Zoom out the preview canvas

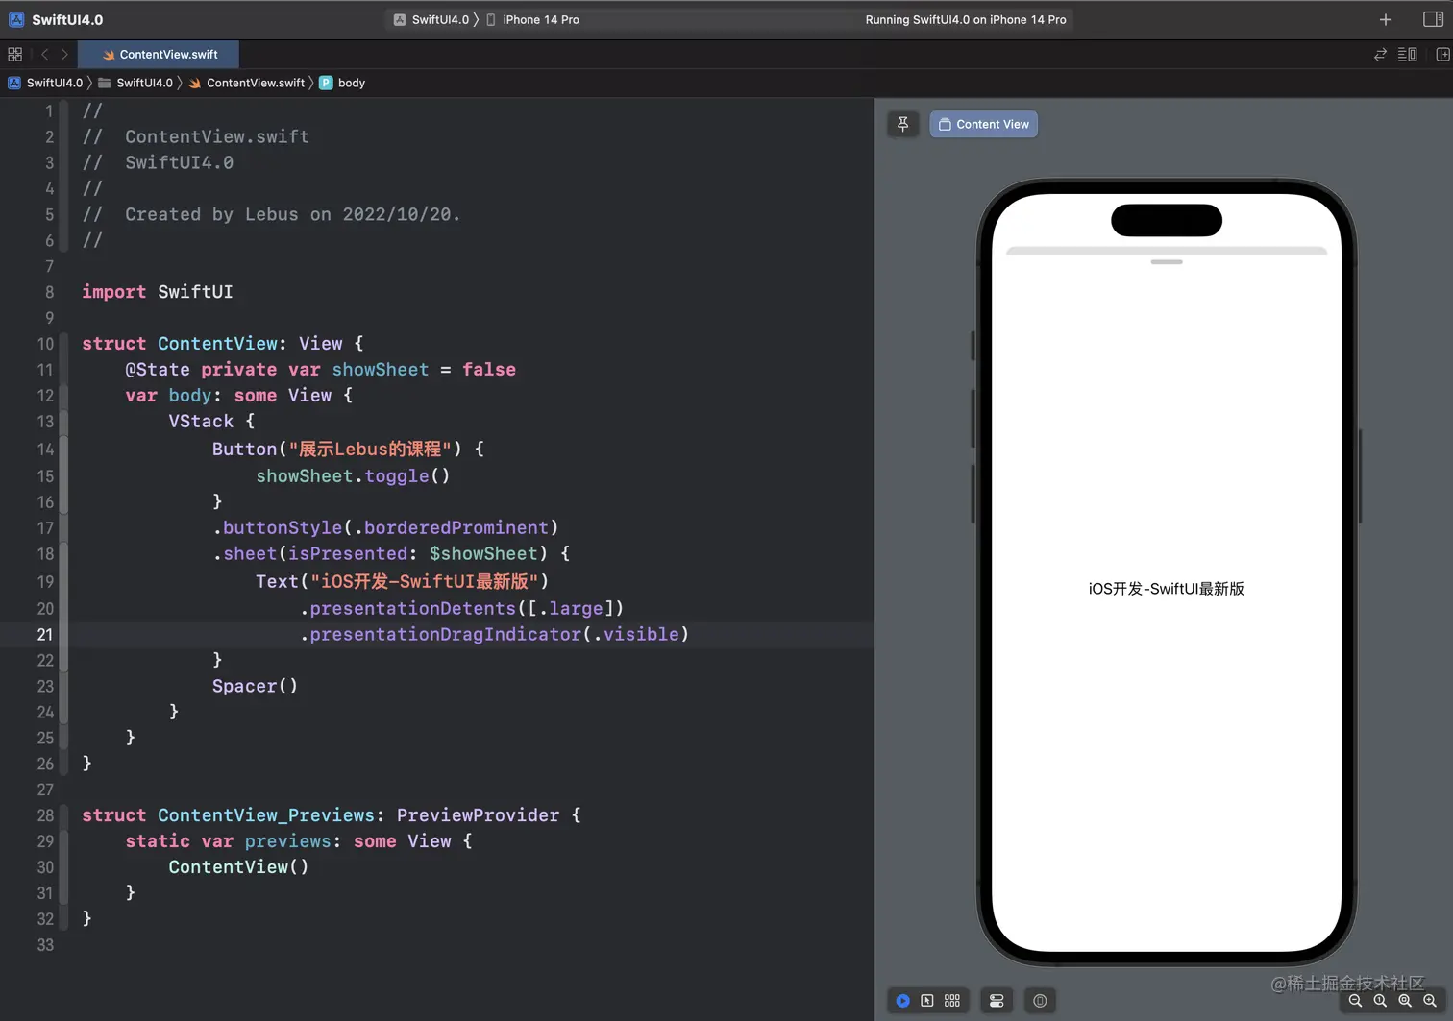(x=1355, y=1001)
